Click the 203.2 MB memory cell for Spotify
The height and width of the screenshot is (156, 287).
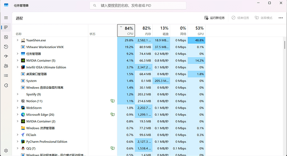(x=143, y=94)
